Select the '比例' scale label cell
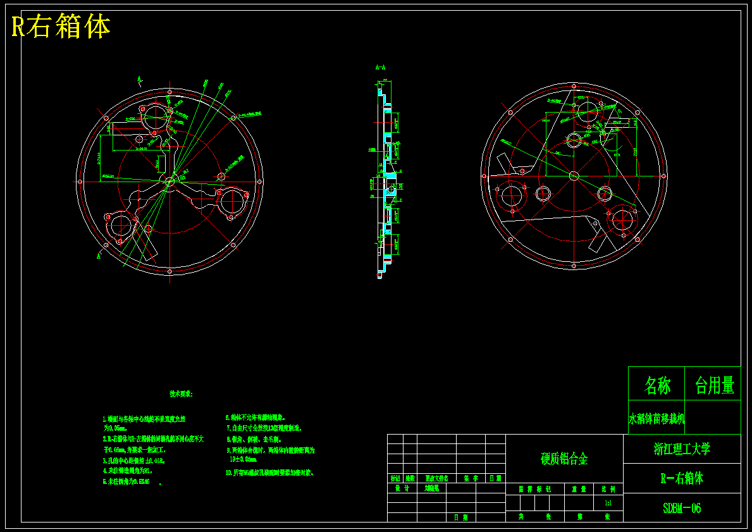 608,490
